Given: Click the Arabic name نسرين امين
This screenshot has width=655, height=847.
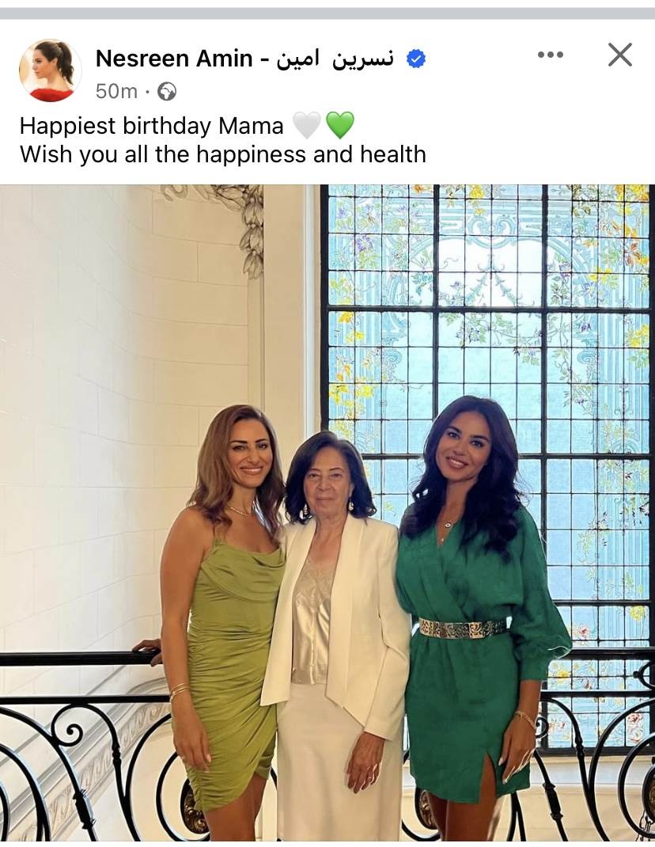Looking at the screenshot, I should click(x=335, y=59).
